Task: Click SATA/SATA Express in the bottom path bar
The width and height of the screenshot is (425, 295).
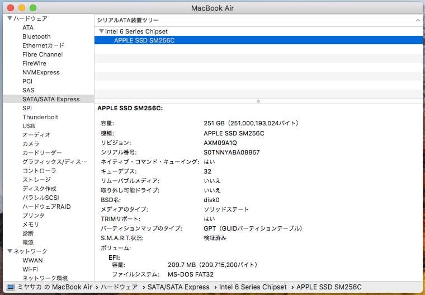Action: point(178,287)
